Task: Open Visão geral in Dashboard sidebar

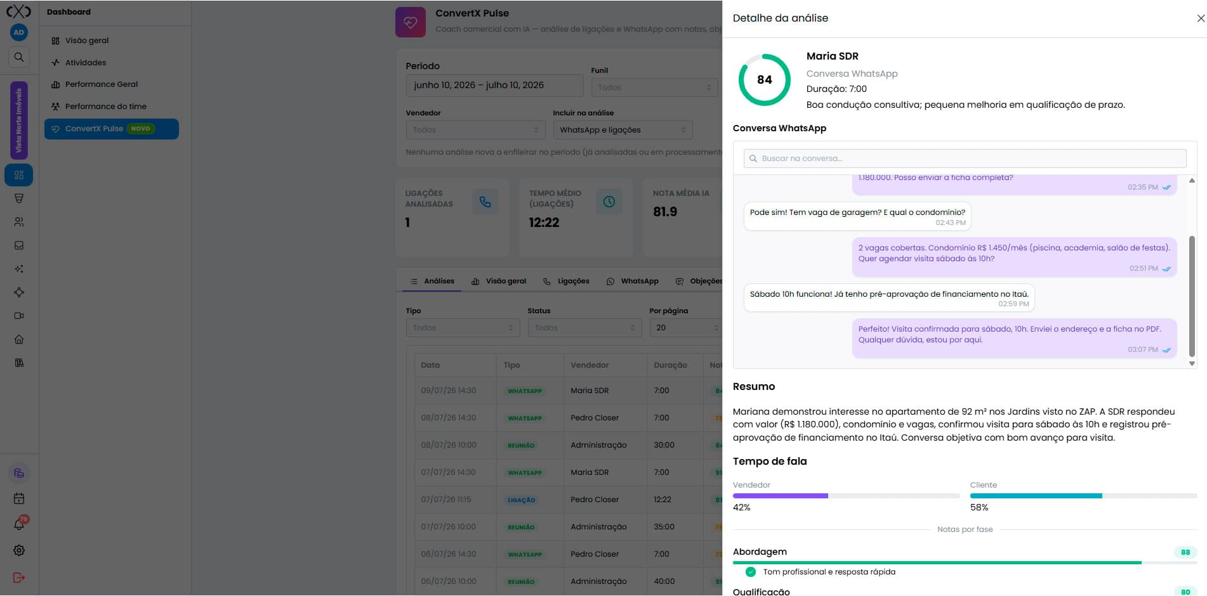Action: pos(112,41)
